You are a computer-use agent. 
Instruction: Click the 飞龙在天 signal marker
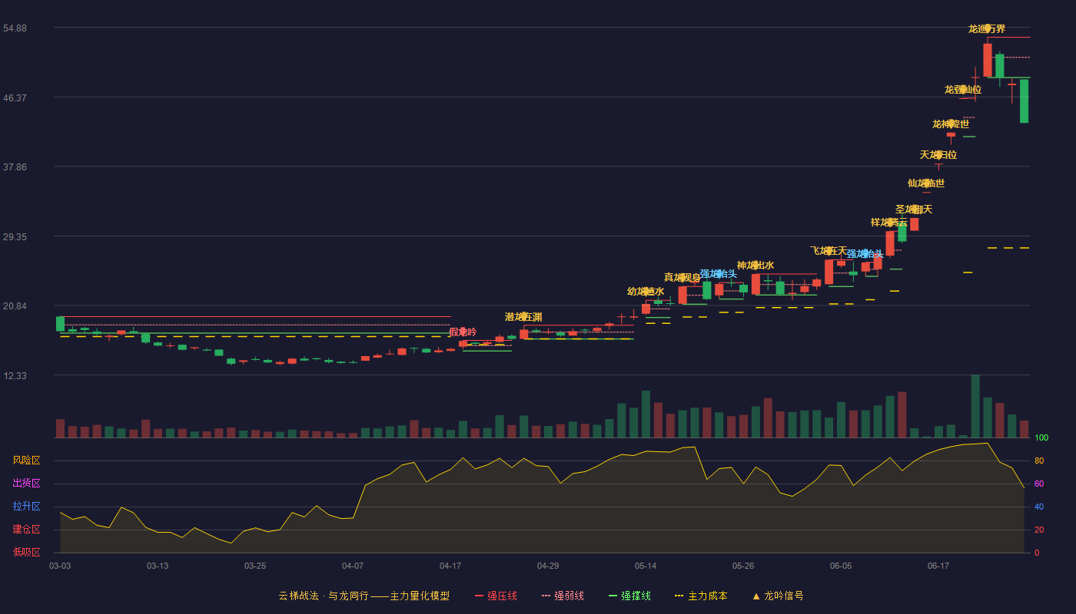tap(829, 251)
